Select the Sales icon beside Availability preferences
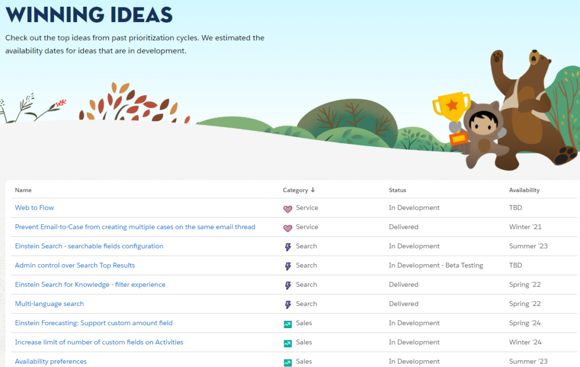Image resolution: width=580 pixels, height=367 pixels. 288,361
